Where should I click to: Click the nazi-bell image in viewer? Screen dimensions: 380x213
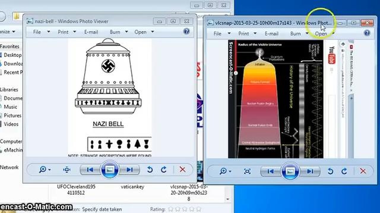coord(110,98)
